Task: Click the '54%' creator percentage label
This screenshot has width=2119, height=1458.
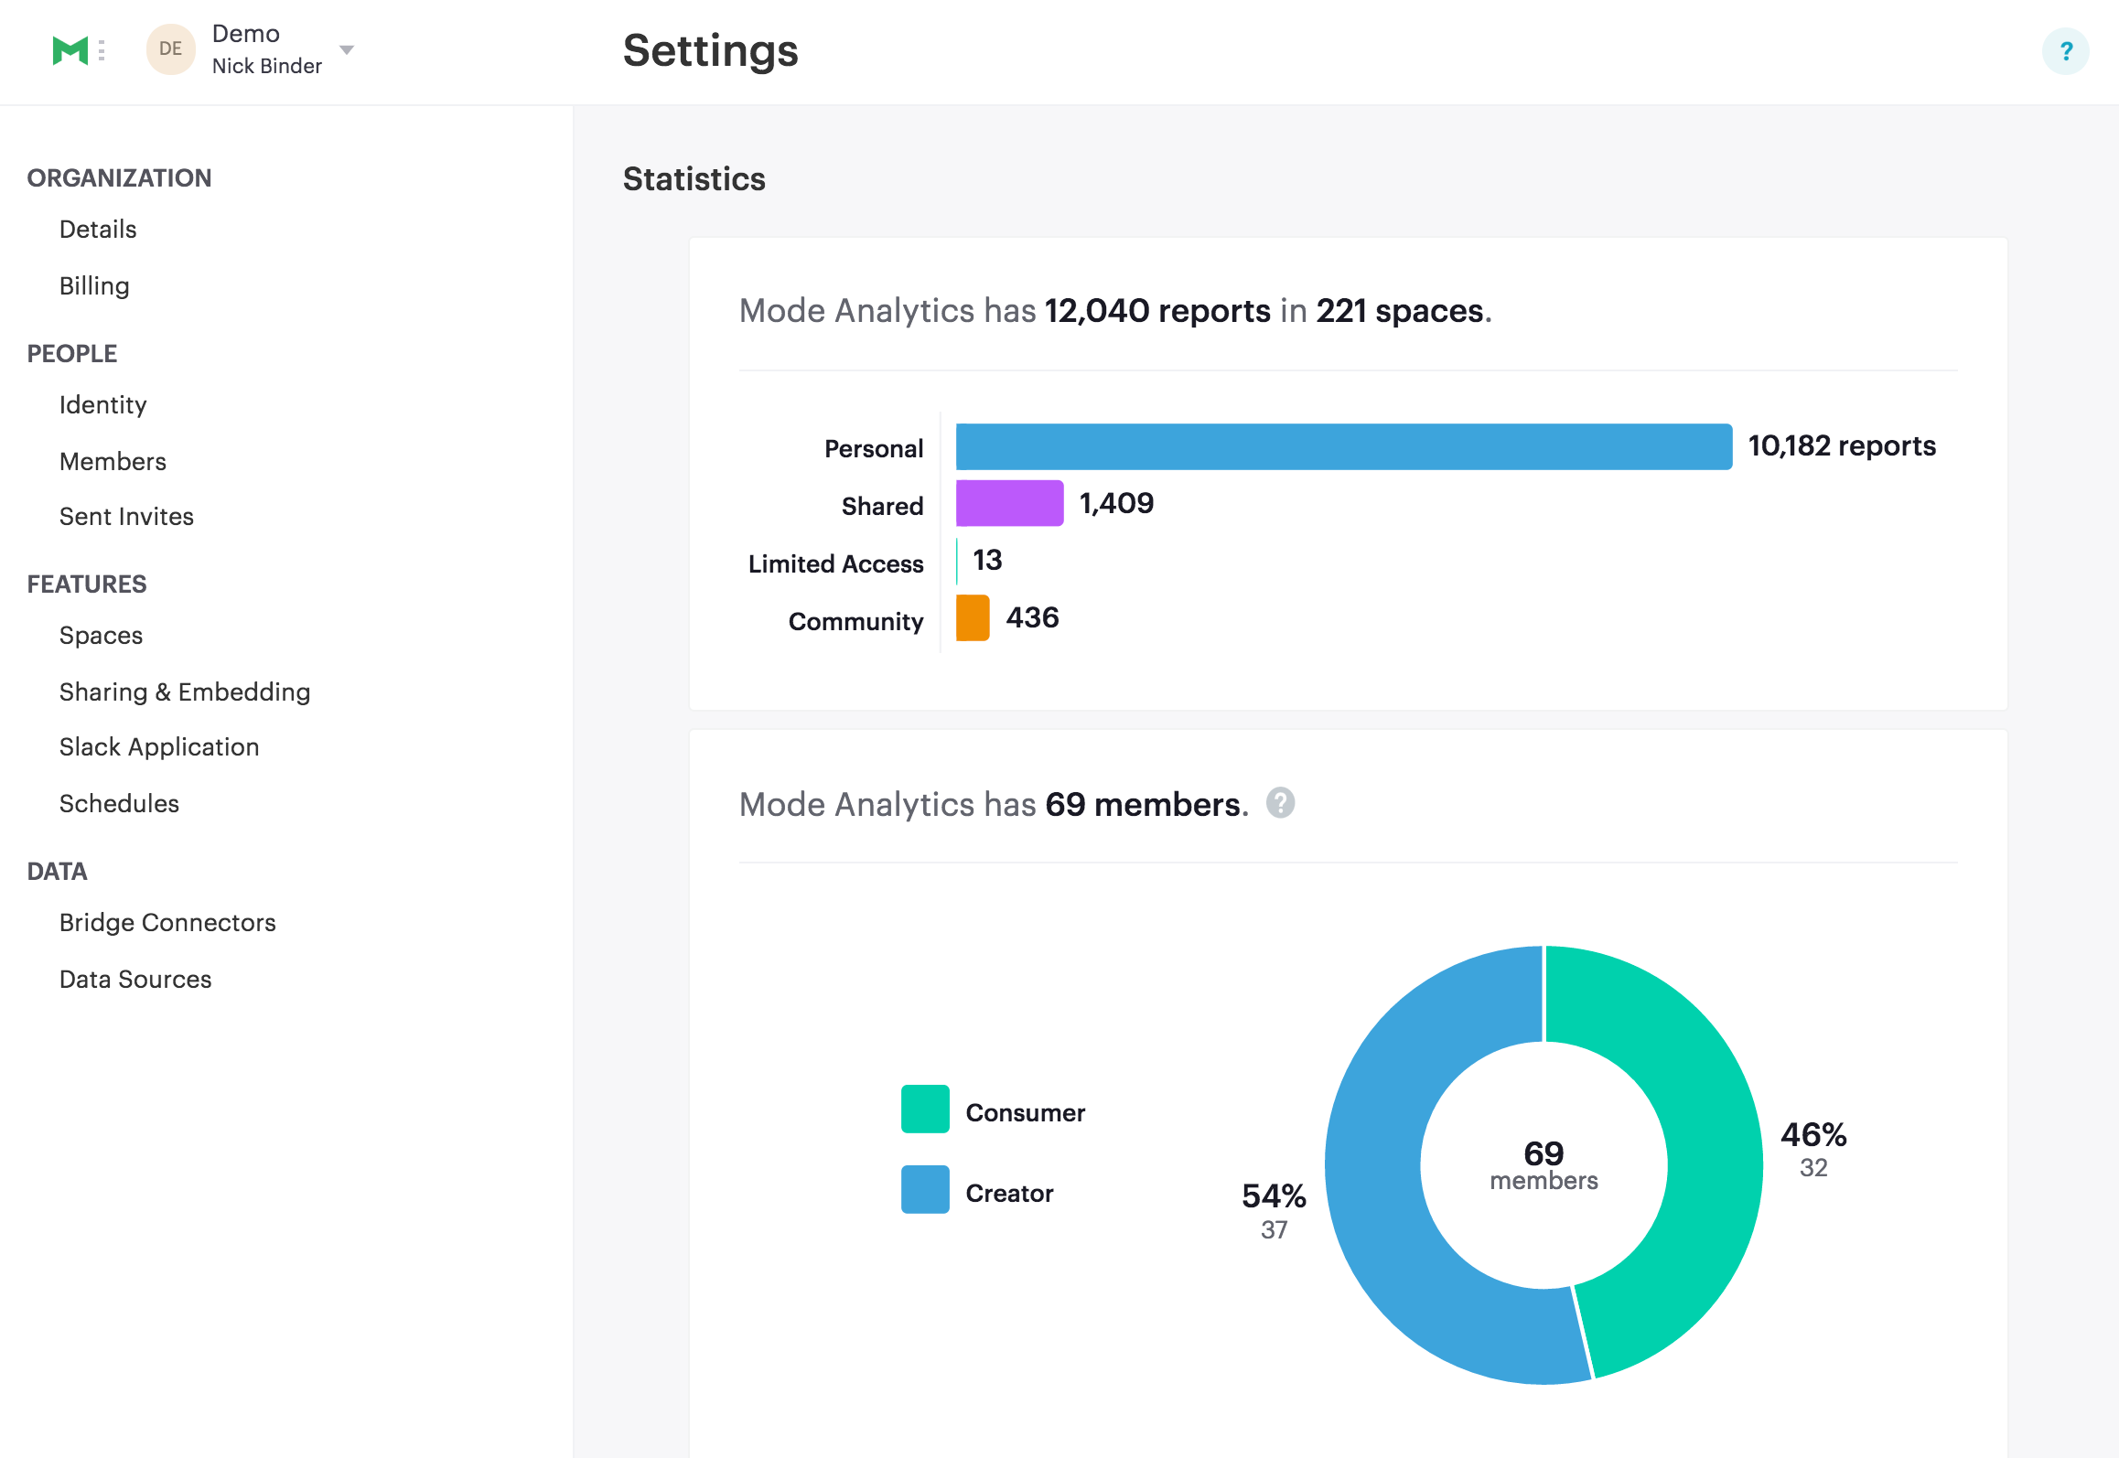Action: [x=1274, y=1195]
